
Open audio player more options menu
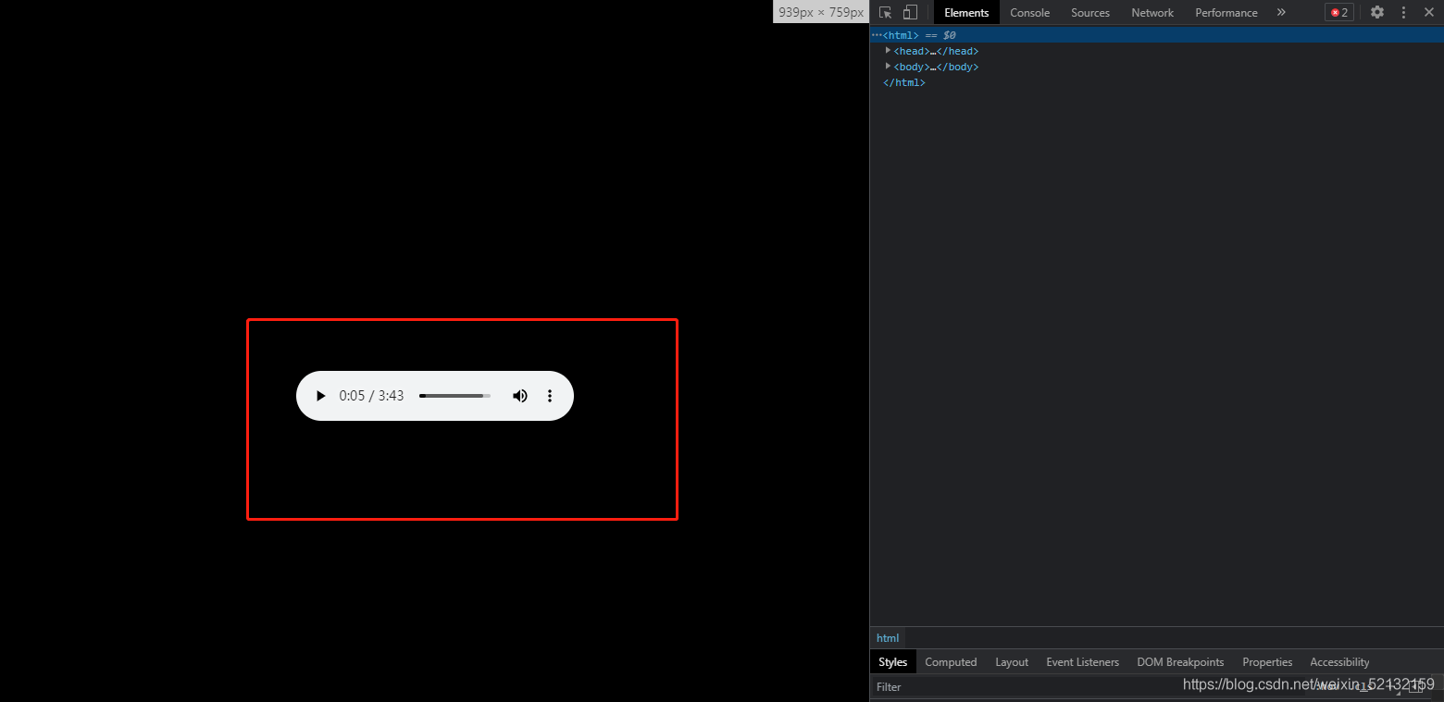pos(550,396)
